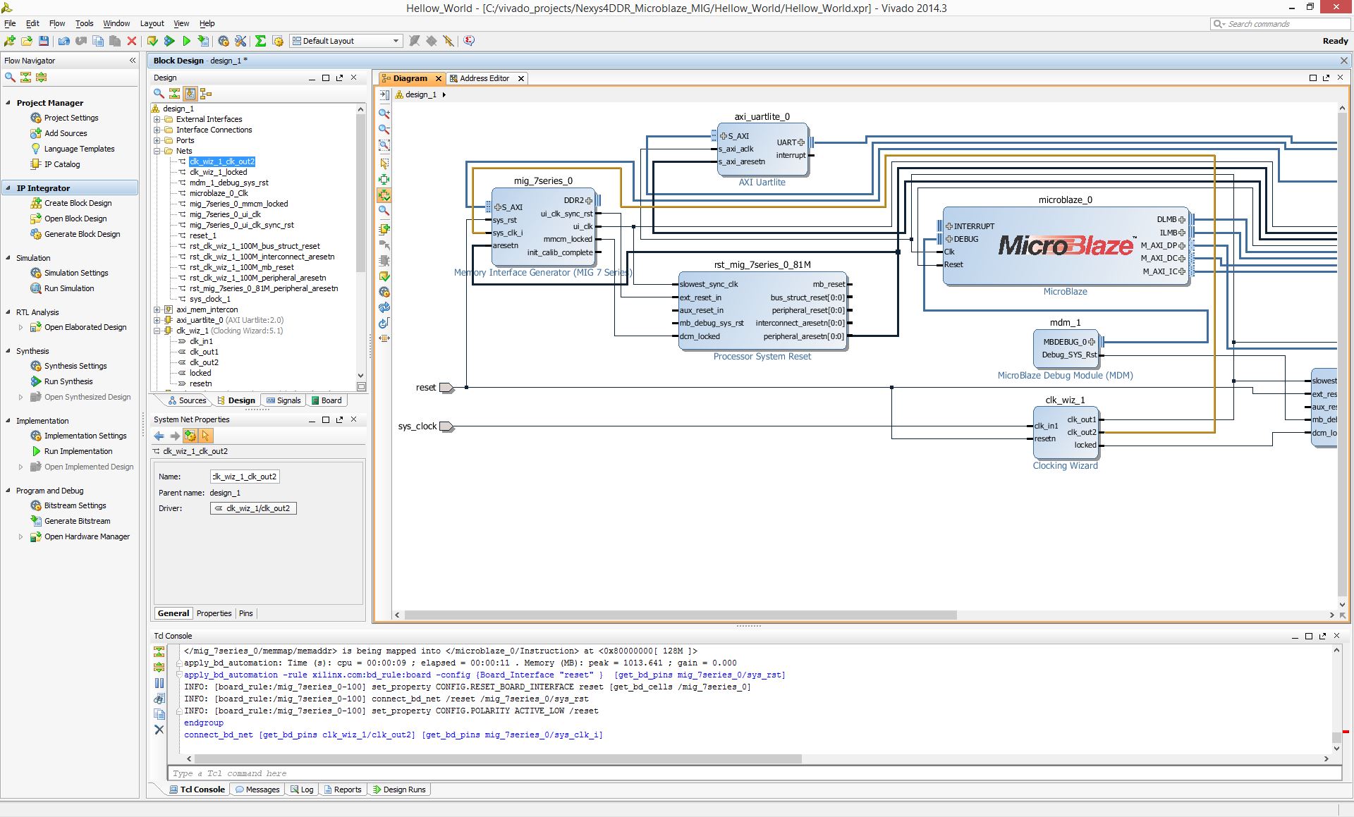The height and width of the screenshot is (817, 1354).
Task: Click Validate Design icon in diagram toolbar
Action: point(384,276)
